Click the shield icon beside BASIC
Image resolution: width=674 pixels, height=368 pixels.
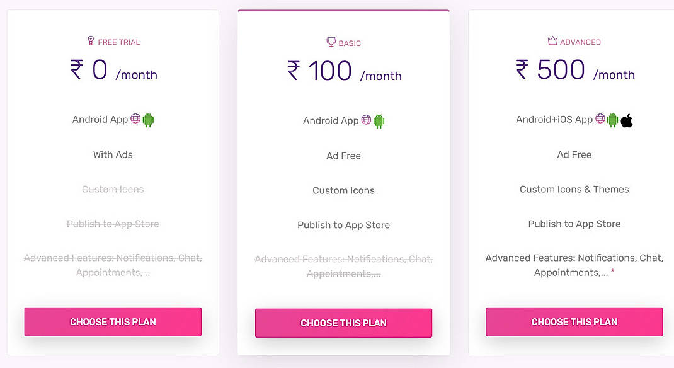(x=331, y=42)
